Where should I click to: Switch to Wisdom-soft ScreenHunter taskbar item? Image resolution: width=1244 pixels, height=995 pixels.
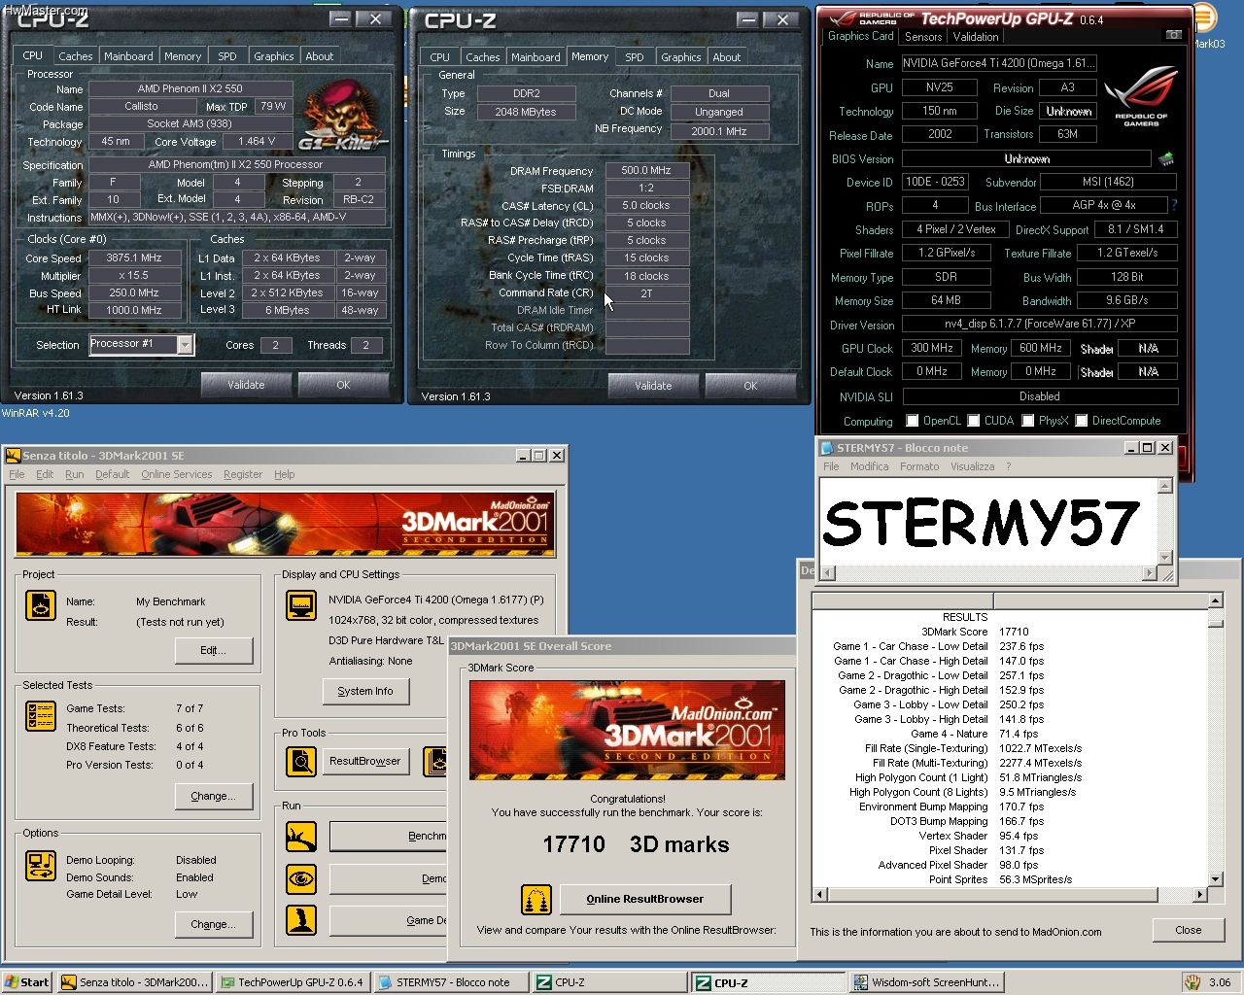pos(927,982)
